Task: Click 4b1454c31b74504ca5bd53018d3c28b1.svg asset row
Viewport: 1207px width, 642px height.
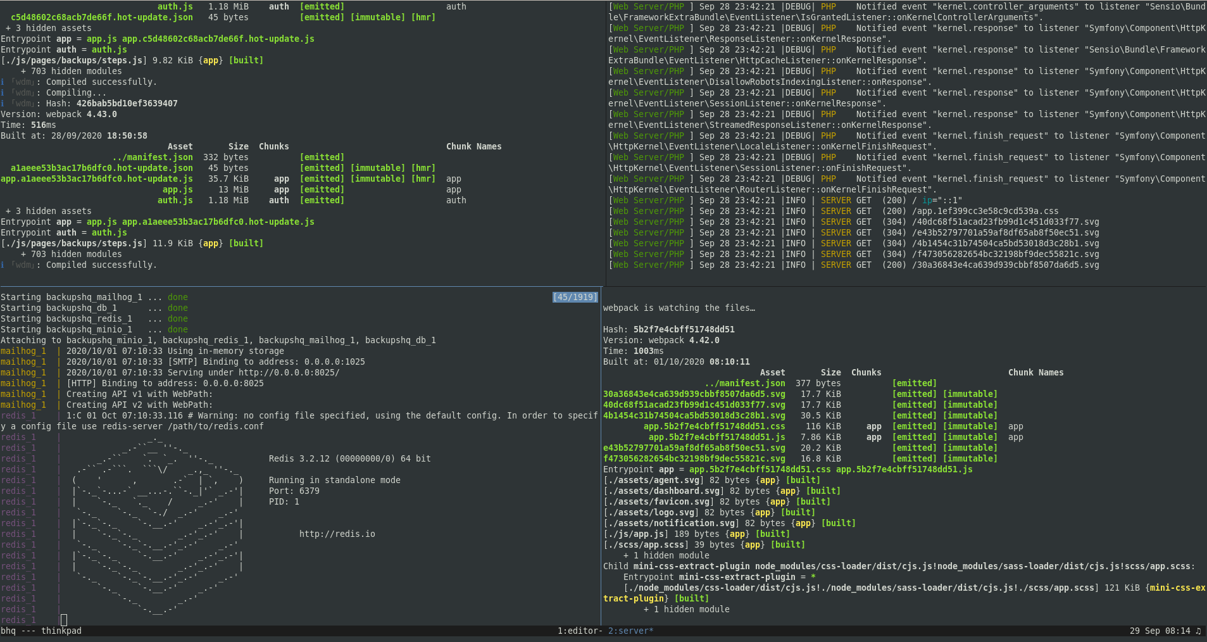Action: click(x=800, y=415)
